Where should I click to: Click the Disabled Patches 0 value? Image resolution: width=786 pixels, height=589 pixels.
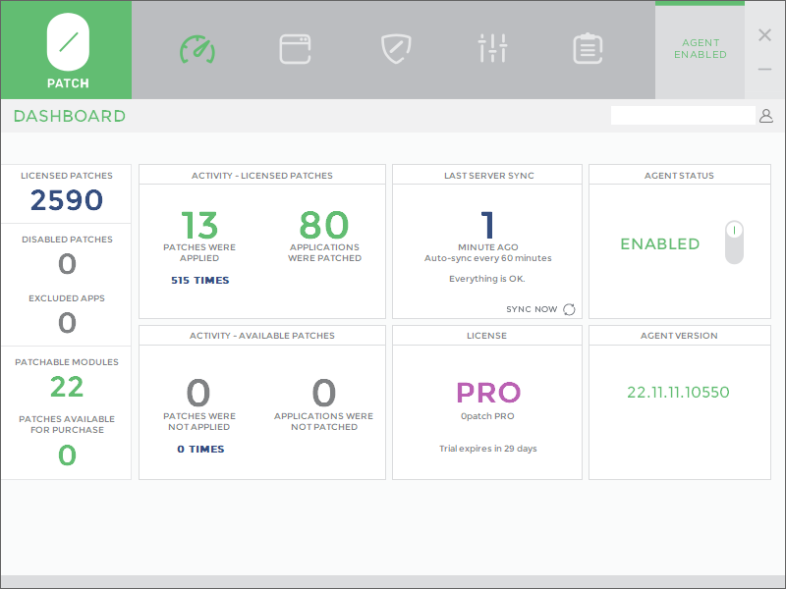67,264
